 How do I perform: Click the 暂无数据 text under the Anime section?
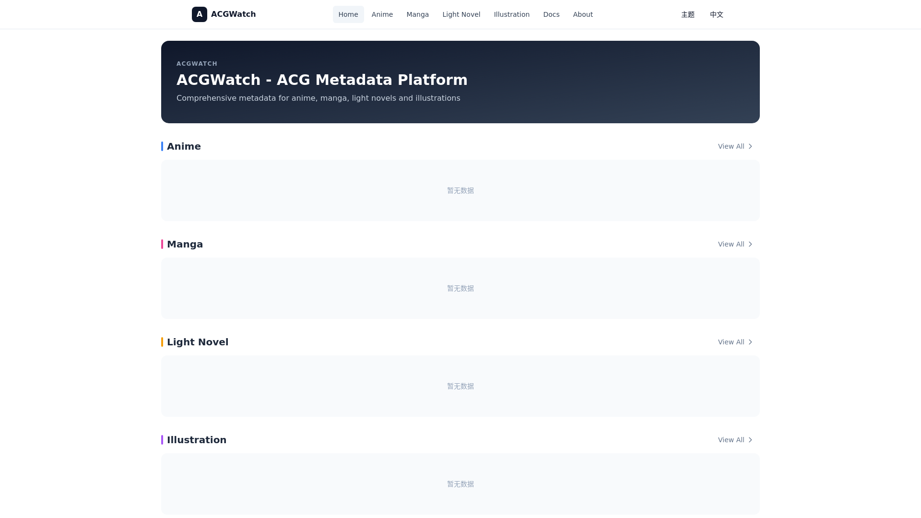coord(460,190)
